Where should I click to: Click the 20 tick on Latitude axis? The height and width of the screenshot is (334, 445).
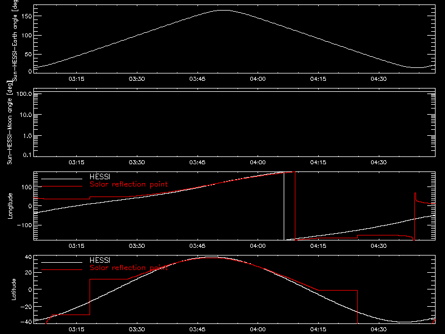28,273
